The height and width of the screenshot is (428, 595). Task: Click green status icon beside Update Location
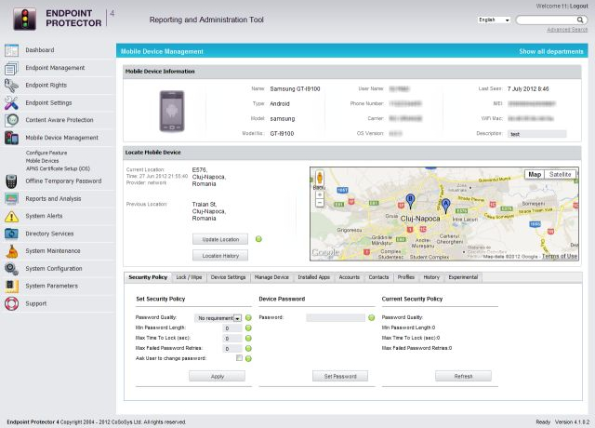pos(258,239)
